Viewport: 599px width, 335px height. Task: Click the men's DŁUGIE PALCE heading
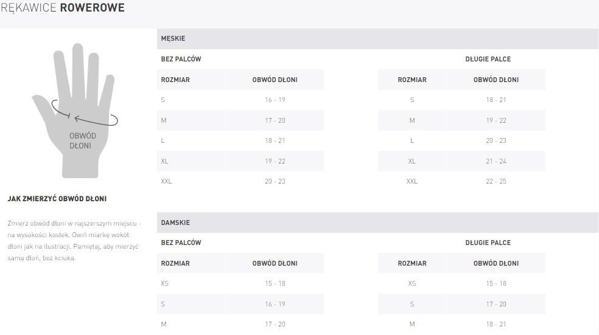(488, 59)
